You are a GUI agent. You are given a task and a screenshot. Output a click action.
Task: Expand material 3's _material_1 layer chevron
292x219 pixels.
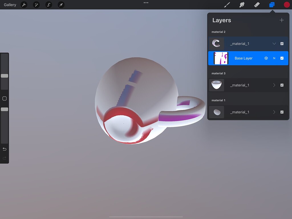(274, 85)
